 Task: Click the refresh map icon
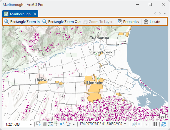pos(164,124)
